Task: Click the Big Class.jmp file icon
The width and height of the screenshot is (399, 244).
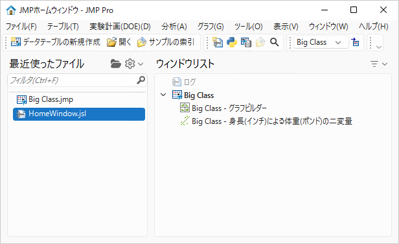Action: 21,99
